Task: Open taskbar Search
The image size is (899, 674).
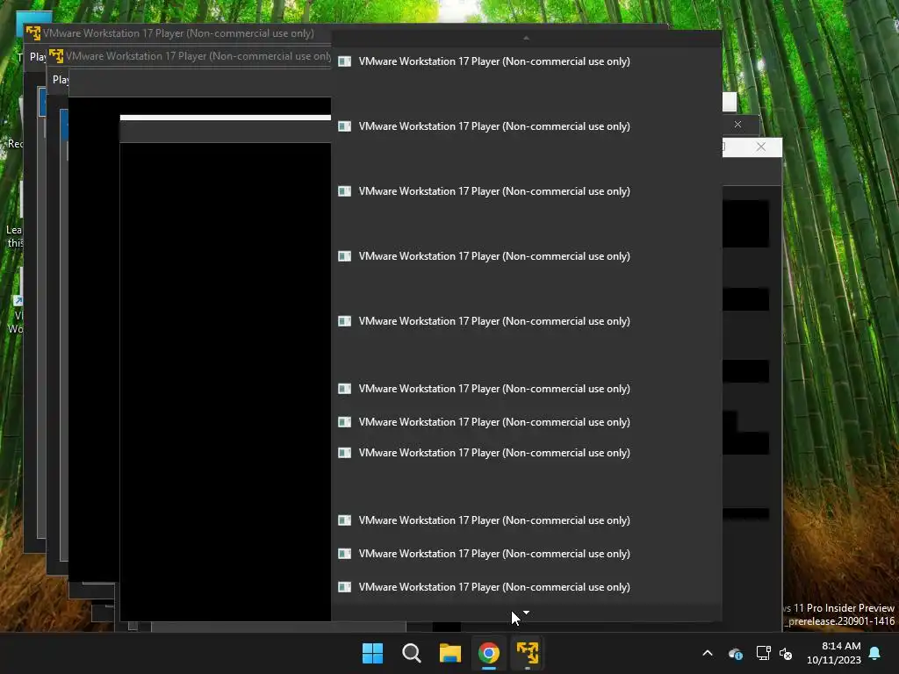Action: click(x=411, y=653)
